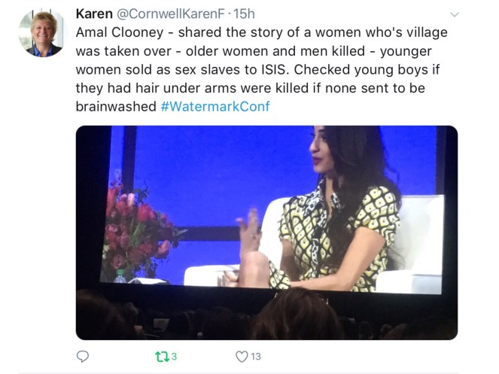Click the like count of 13
The image size is (499, 374).
256,356
